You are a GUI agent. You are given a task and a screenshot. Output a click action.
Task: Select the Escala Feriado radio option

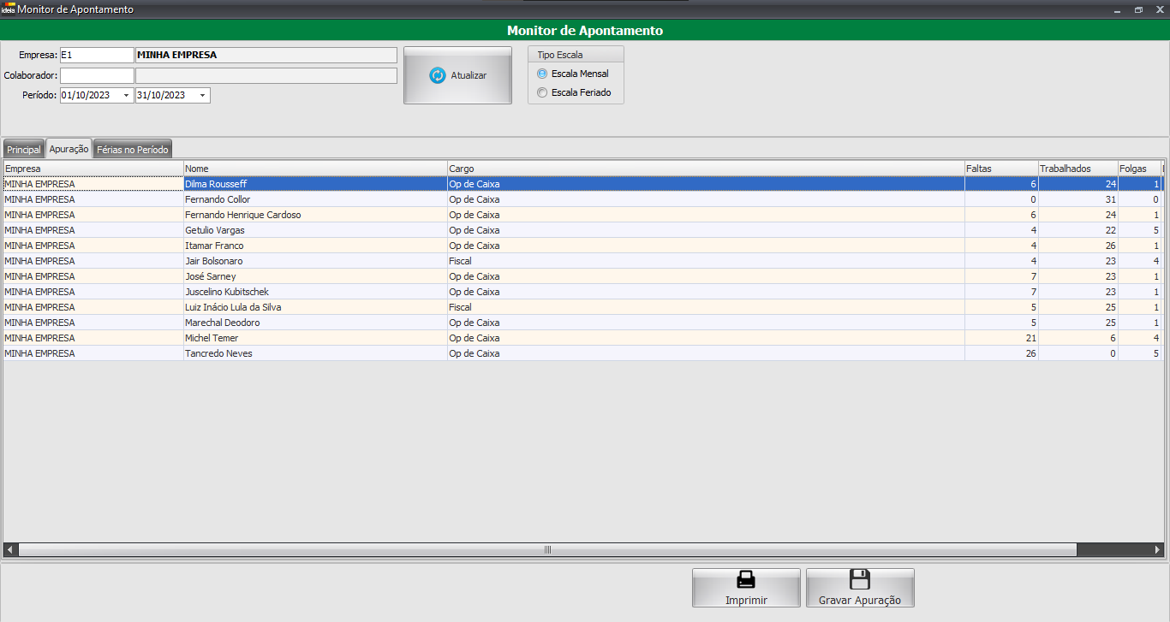pos(541,92)
